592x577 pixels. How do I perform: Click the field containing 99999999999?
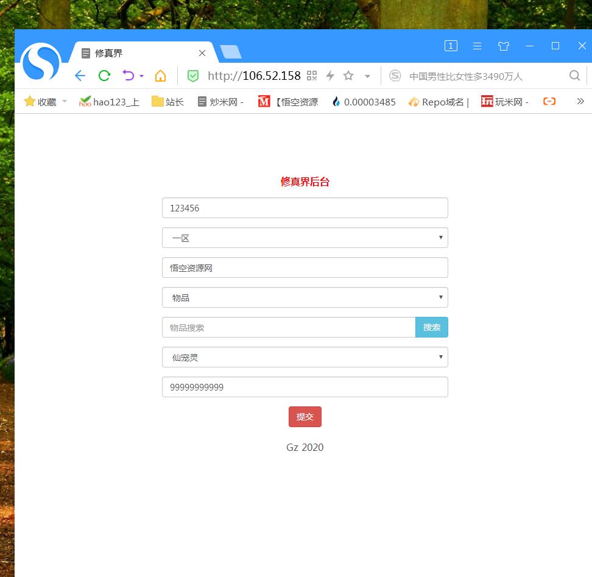coord(305,387)
